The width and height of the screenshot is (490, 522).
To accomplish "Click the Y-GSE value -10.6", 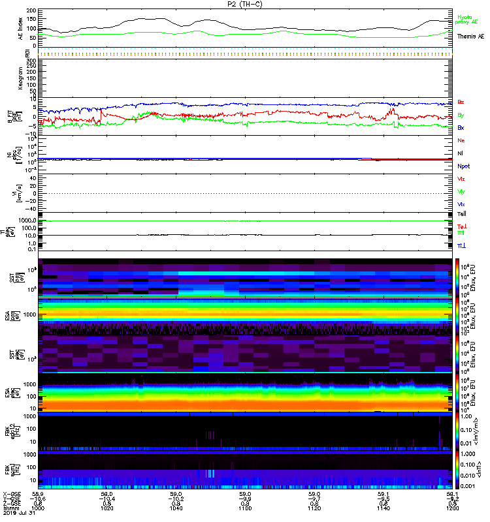I will tap(38, 499).
